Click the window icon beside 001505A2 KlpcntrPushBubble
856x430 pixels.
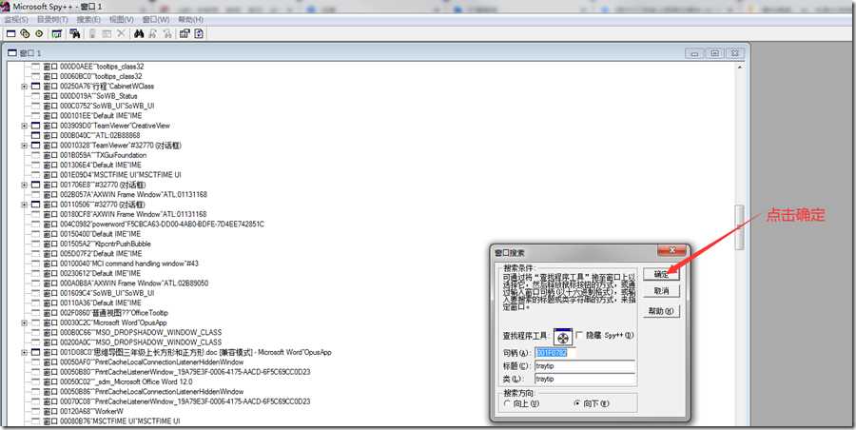pos(35,244)
